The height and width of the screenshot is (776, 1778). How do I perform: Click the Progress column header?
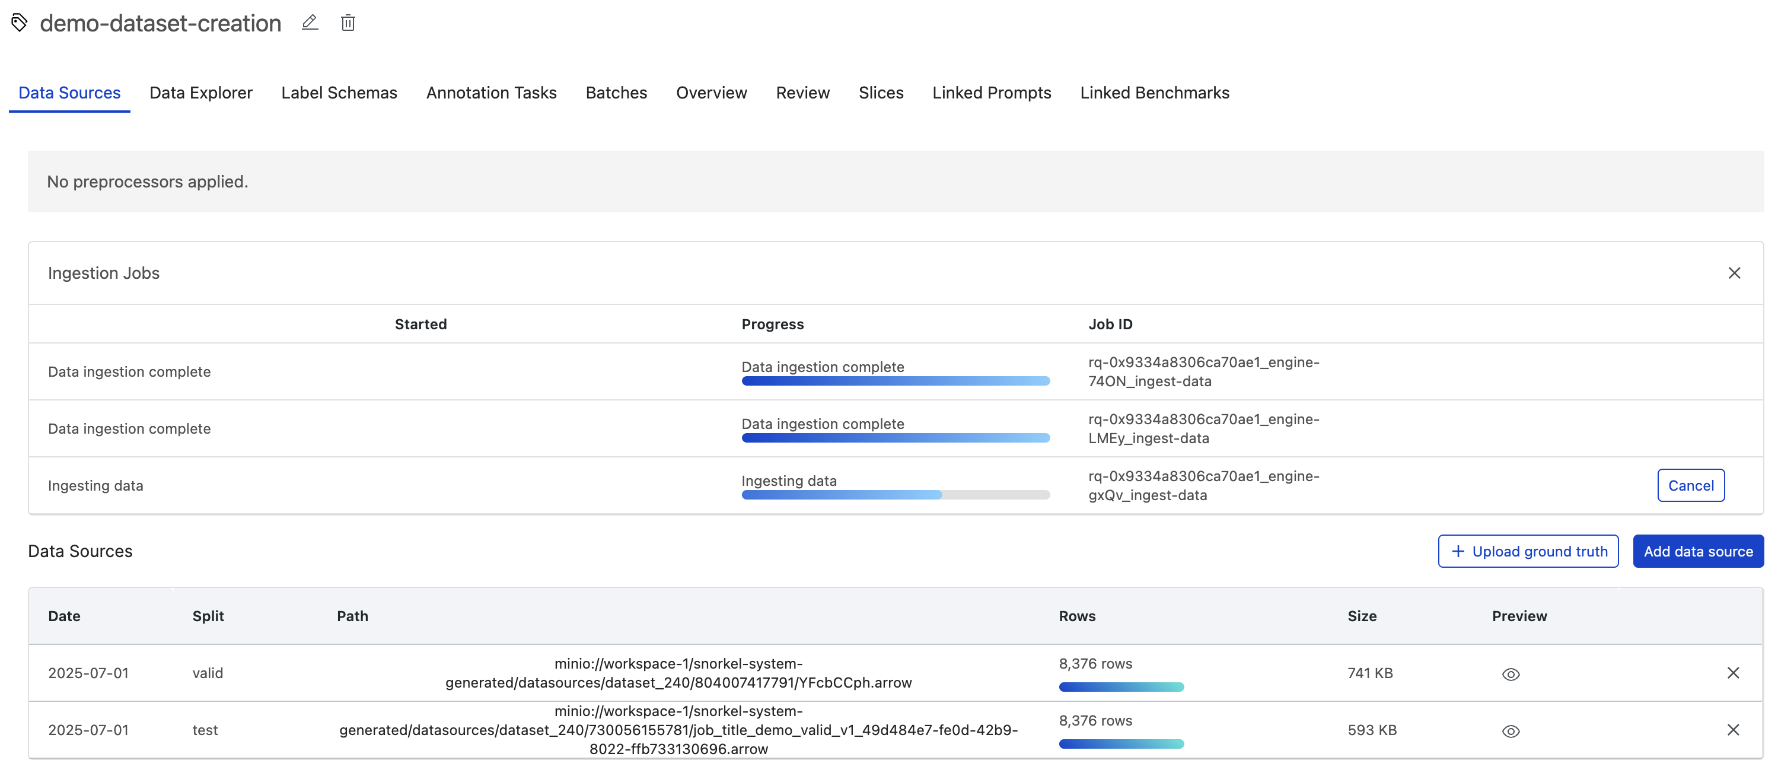pyautogui.click(x=772, y=324)
